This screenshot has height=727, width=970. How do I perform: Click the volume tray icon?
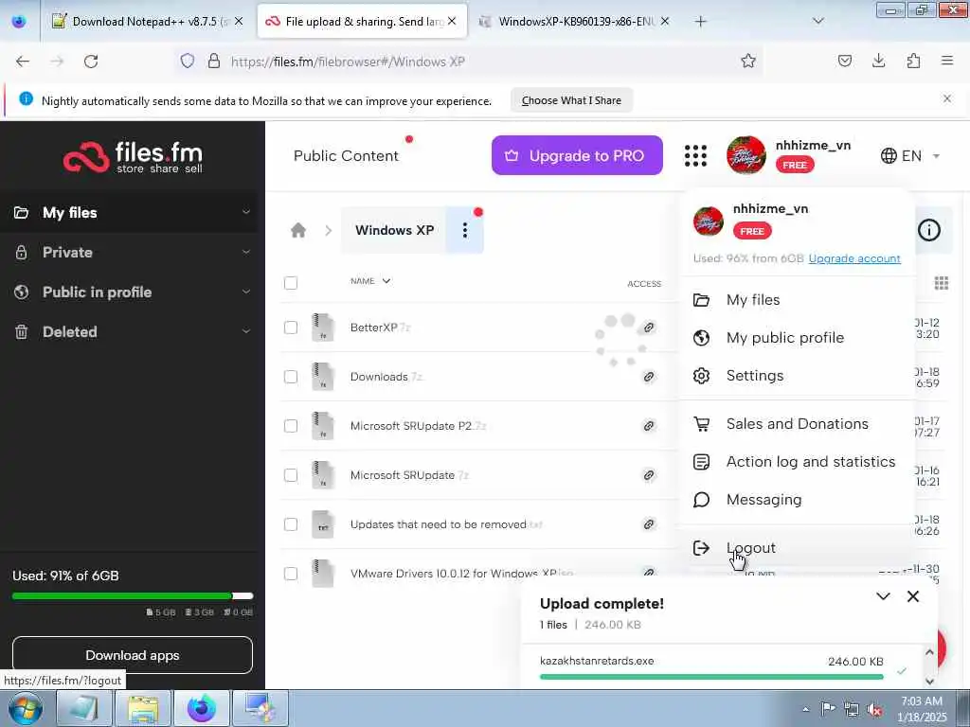point(874,710)
